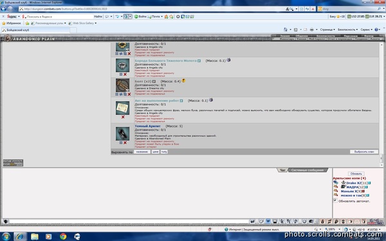386x241 pixels.
Task: Click the add-to-favorites star icon
Action: [27, 23]
